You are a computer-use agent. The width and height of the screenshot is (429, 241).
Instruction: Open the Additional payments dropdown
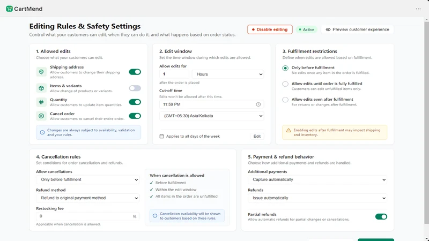click(x=317, y=179)
